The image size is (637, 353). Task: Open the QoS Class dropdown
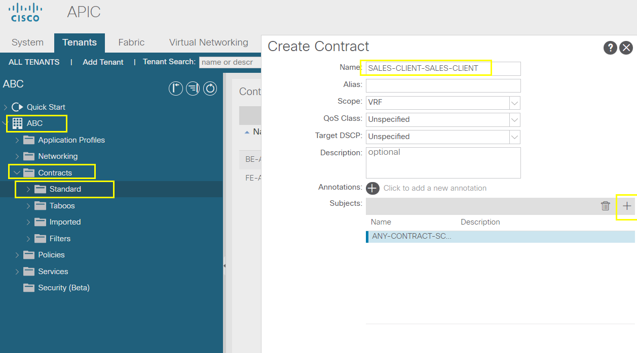515,120
